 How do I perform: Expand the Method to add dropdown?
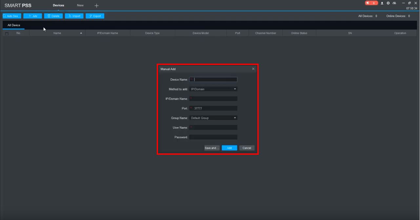coord(213,89)
